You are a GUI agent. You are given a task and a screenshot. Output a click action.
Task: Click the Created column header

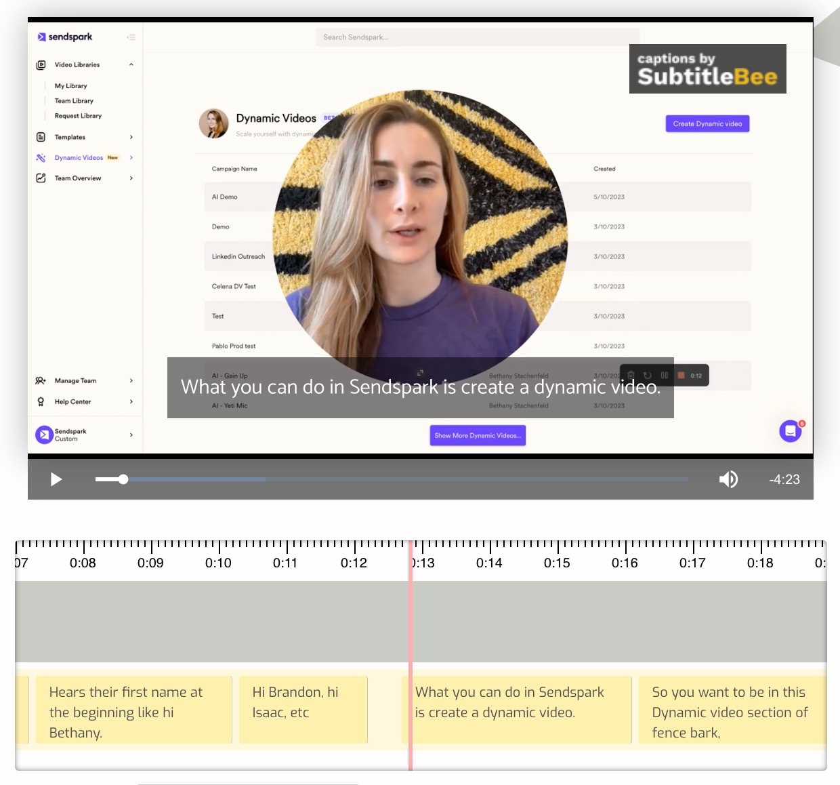pos(604,169)
